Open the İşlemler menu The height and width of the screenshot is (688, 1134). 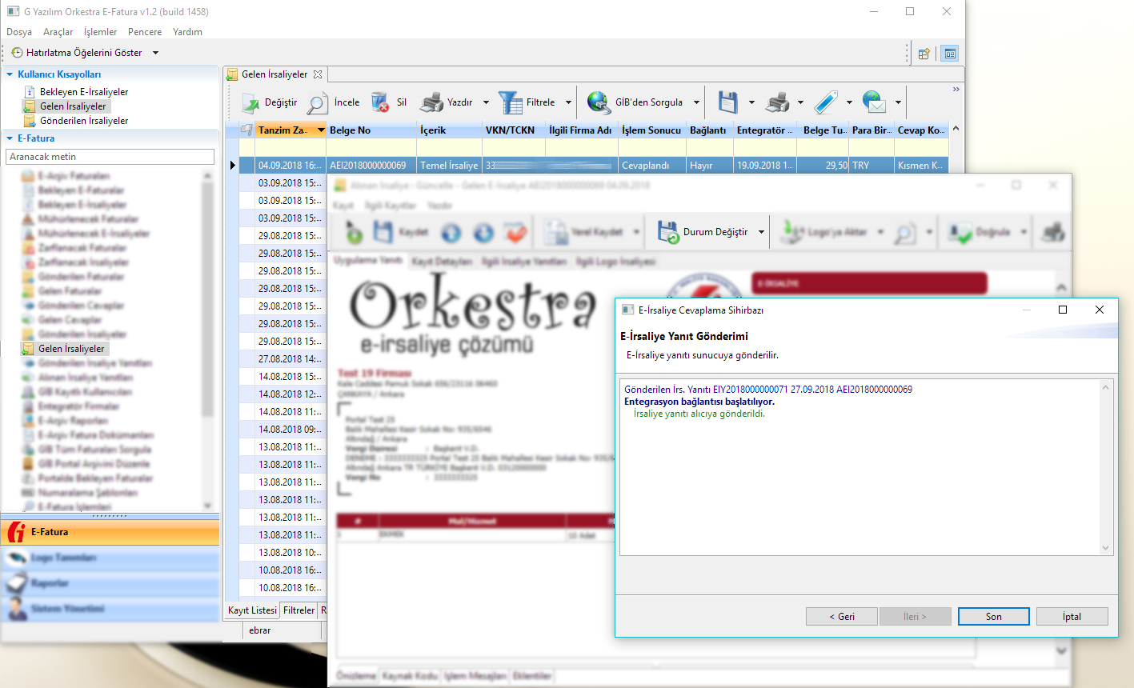pyautogui.click(x=100, y=32)
